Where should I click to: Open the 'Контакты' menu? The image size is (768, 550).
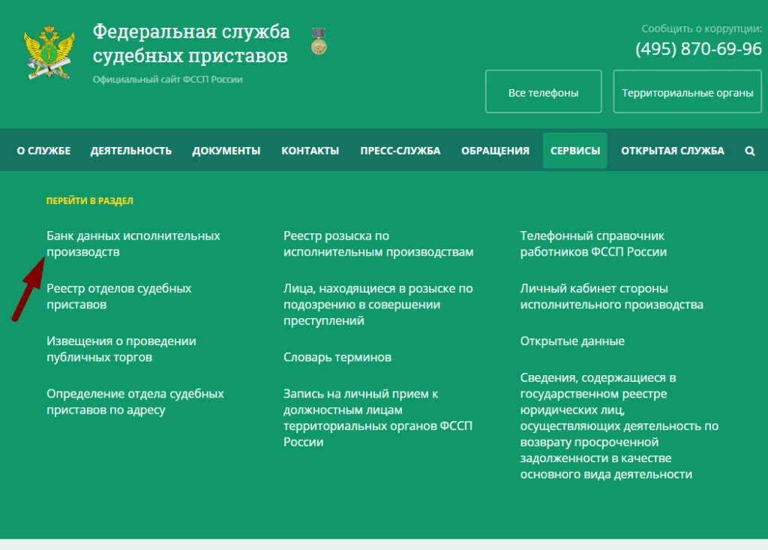[310, 151]
